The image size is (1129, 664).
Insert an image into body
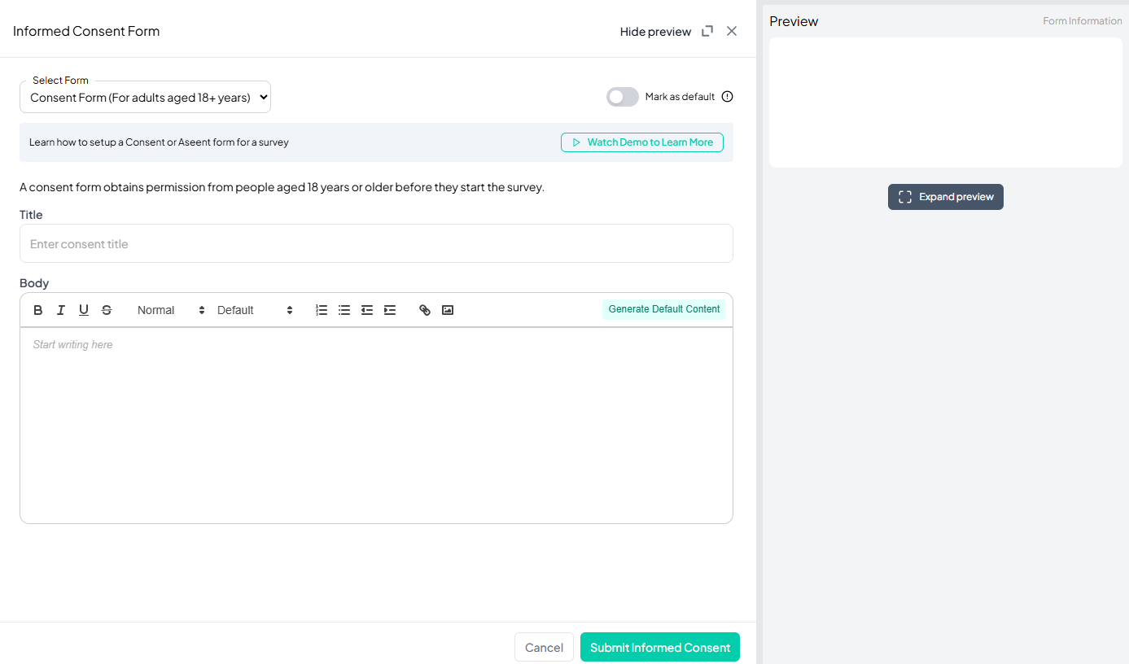[x=448, y=310]
